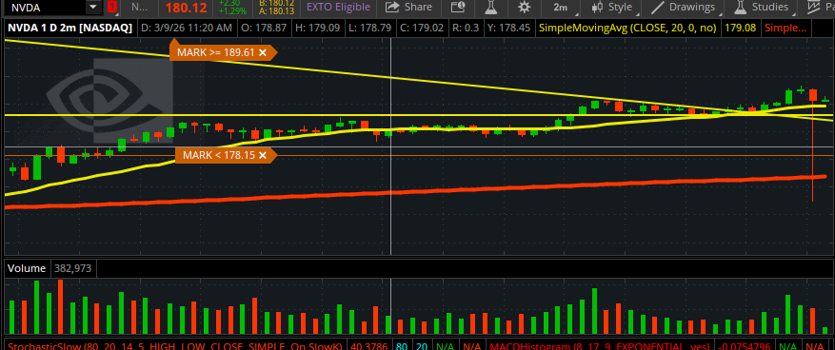Click the NVDA symbol input field
Image resolution: width=835 pixels, height=350 pixels.
pyautogui.click(x=45, y=8)
